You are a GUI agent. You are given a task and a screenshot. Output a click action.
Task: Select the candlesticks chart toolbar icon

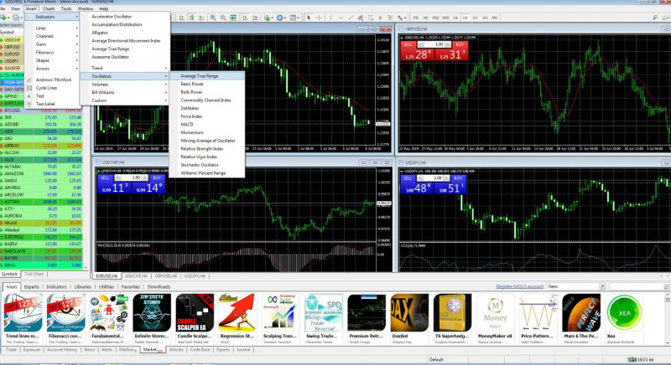pos(192,18)
